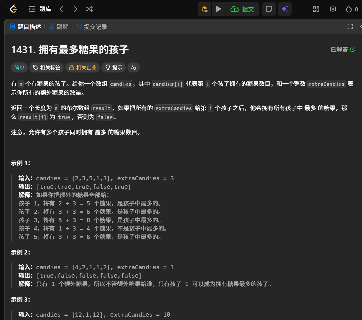The height and width of the screenshot is (320, 362).
Task: Click problem title 1431. 拥有最多糖果的孩子
Action: tap(70, 50)
